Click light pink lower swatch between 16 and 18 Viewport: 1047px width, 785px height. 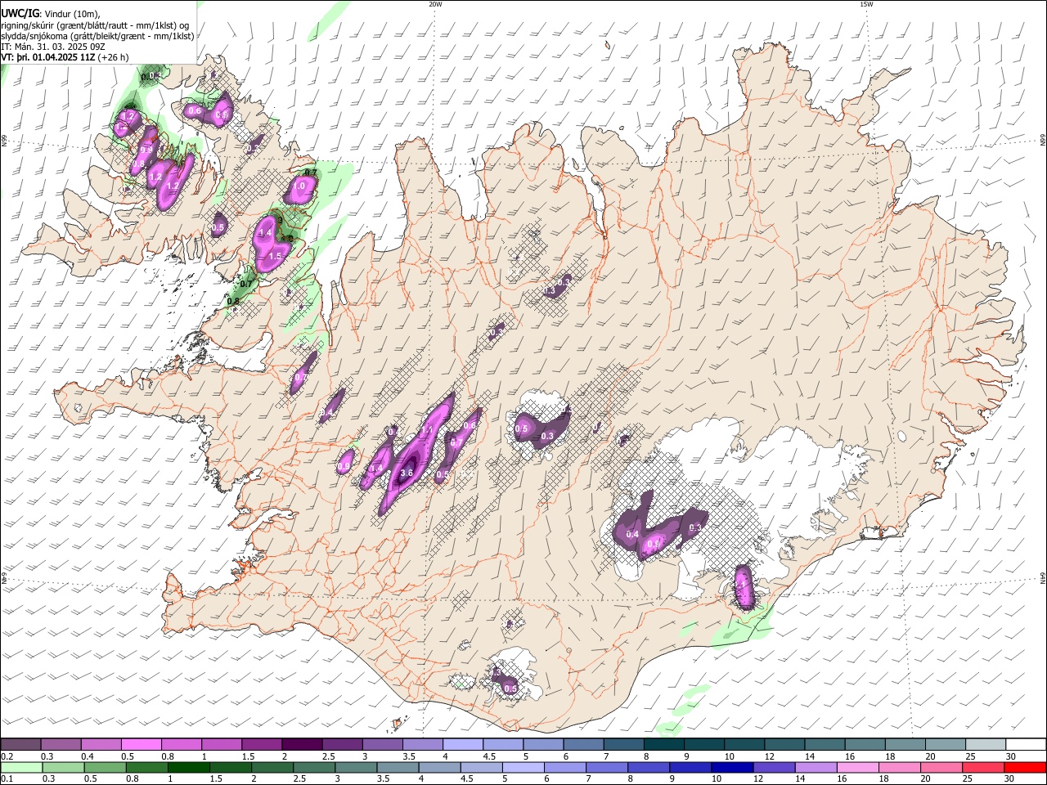(856, 767)
